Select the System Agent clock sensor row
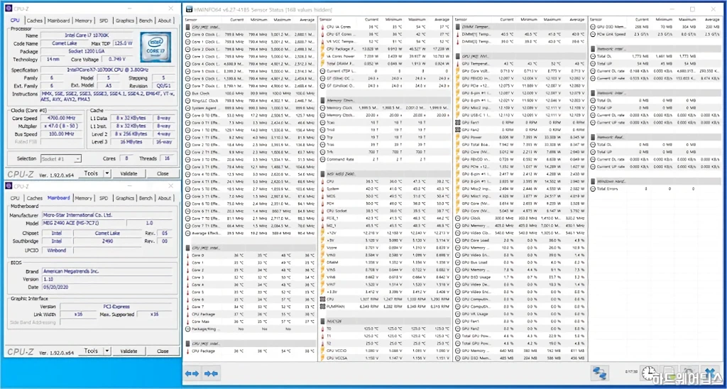Image resolution: width=727 pixels, height=389 pixels. point(251,108)
